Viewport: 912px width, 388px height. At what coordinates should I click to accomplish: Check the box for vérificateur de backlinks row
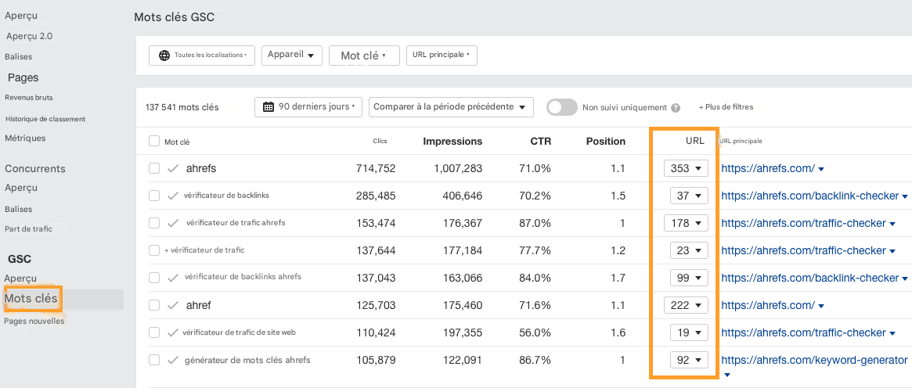pos(153,196)
